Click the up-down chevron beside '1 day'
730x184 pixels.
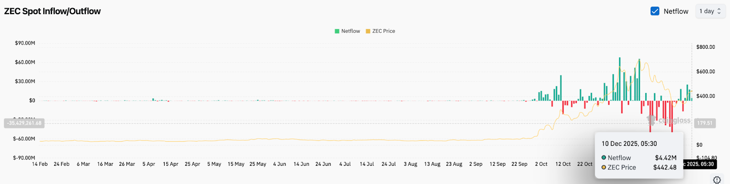[x=719, y=11]
